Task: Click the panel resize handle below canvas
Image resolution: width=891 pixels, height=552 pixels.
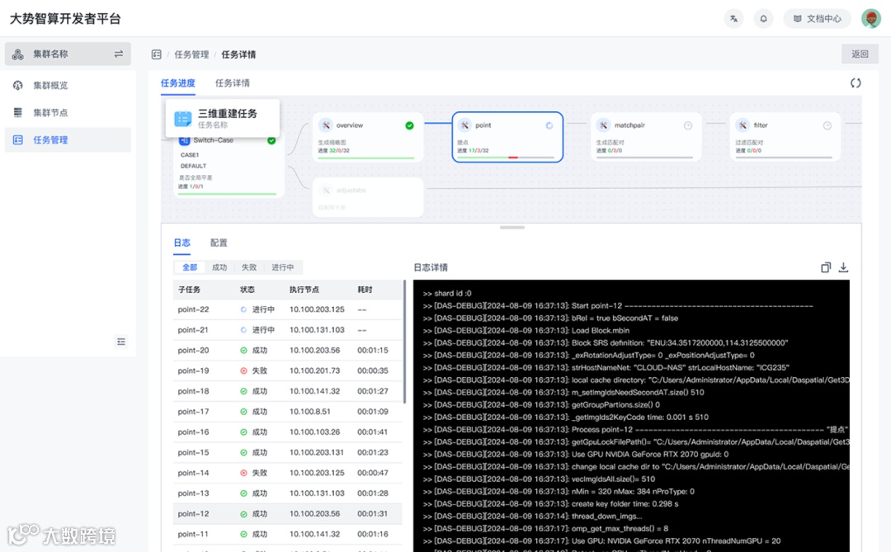Action: coord(512,228)
